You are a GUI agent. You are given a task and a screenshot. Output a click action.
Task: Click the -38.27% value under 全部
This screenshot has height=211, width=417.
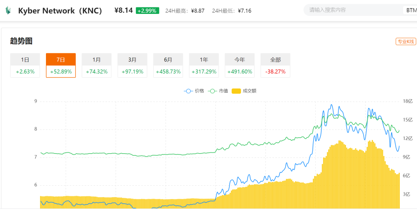tap(276, 72)
